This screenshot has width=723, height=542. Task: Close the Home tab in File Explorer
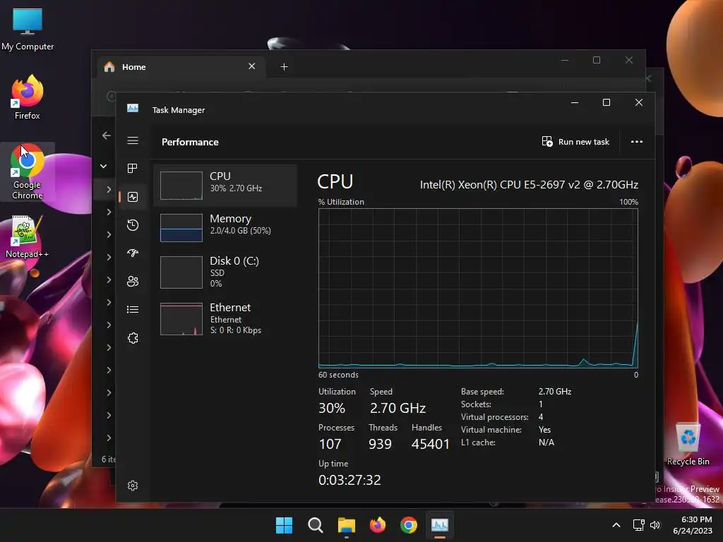click(x=252, y=66)
